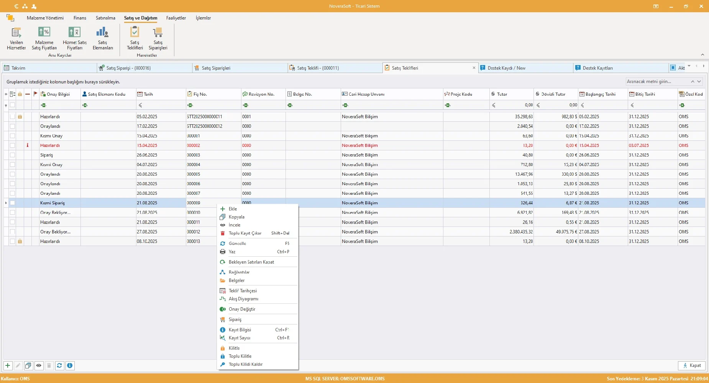Click the view eye icon in bottom toolbar
Image resolution: width=709 pixels, height=383 pixels.
tap(39, 366)
